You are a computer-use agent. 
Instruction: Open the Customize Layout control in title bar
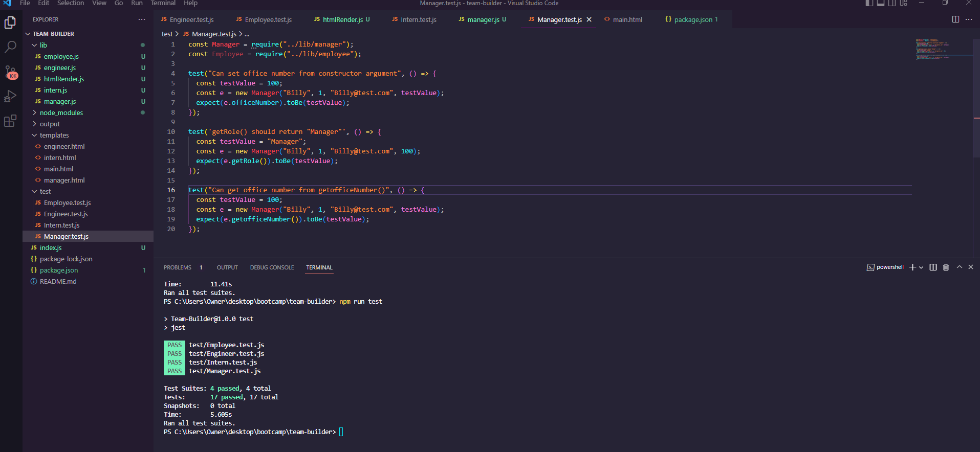point(904,3)
